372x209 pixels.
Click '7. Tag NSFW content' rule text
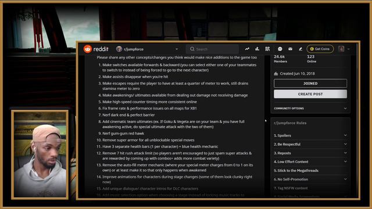coord(291,188)
